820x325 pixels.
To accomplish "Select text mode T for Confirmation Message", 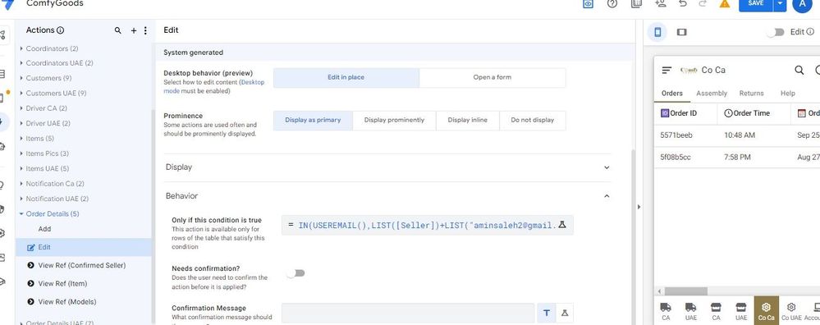I will click(x=547, y=313).
